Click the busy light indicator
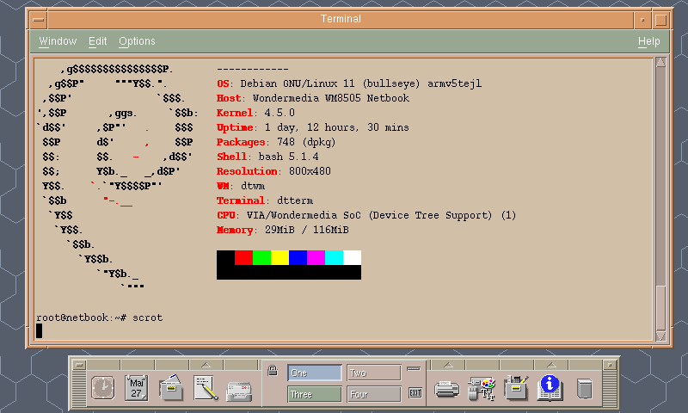The image size is (688, 413). (x=414, y=368)
